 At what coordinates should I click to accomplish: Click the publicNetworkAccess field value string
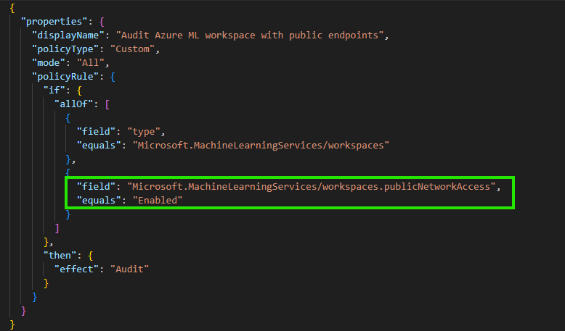312,187
